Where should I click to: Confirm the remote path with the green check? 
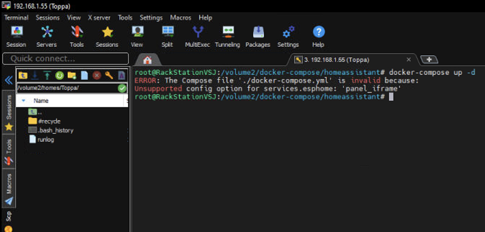pos(122,88)
